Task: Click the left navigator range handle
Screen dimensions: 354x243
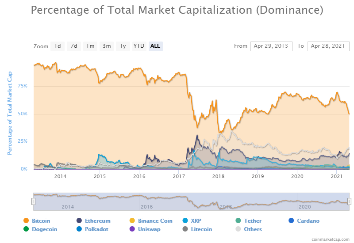Action: point(34,201)
